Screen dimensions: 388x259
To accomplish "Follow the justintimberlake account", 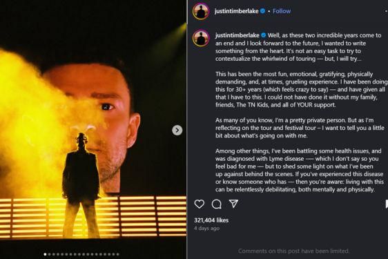I will 282,11.
